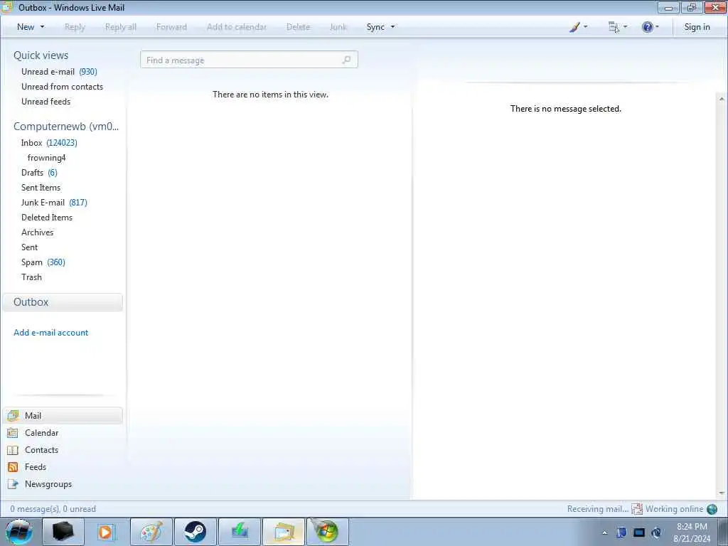This screenshot has width=728, height=546.
Task: Open the Trash folder
Action: (x=31, y=277)
